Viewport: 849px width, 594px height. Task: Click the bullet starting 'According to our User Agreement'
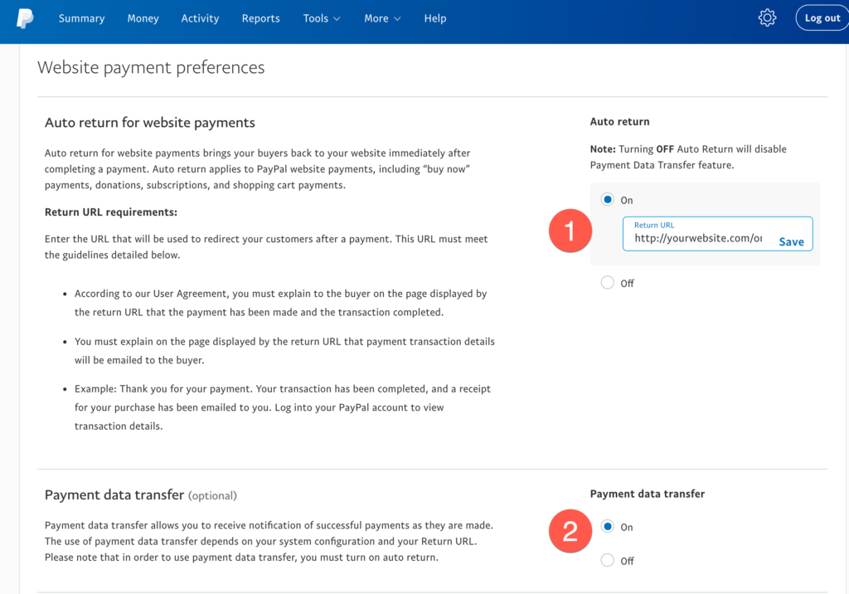pos(281,303)
